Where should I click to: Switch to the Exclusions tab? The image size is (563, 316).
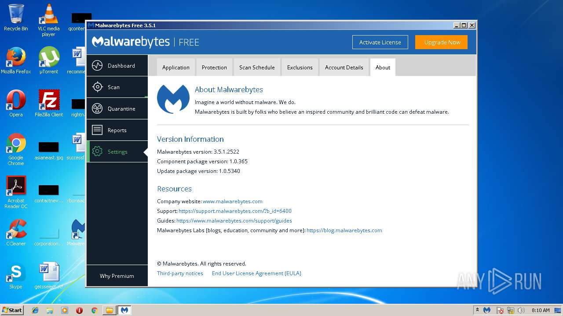point(300,67)
